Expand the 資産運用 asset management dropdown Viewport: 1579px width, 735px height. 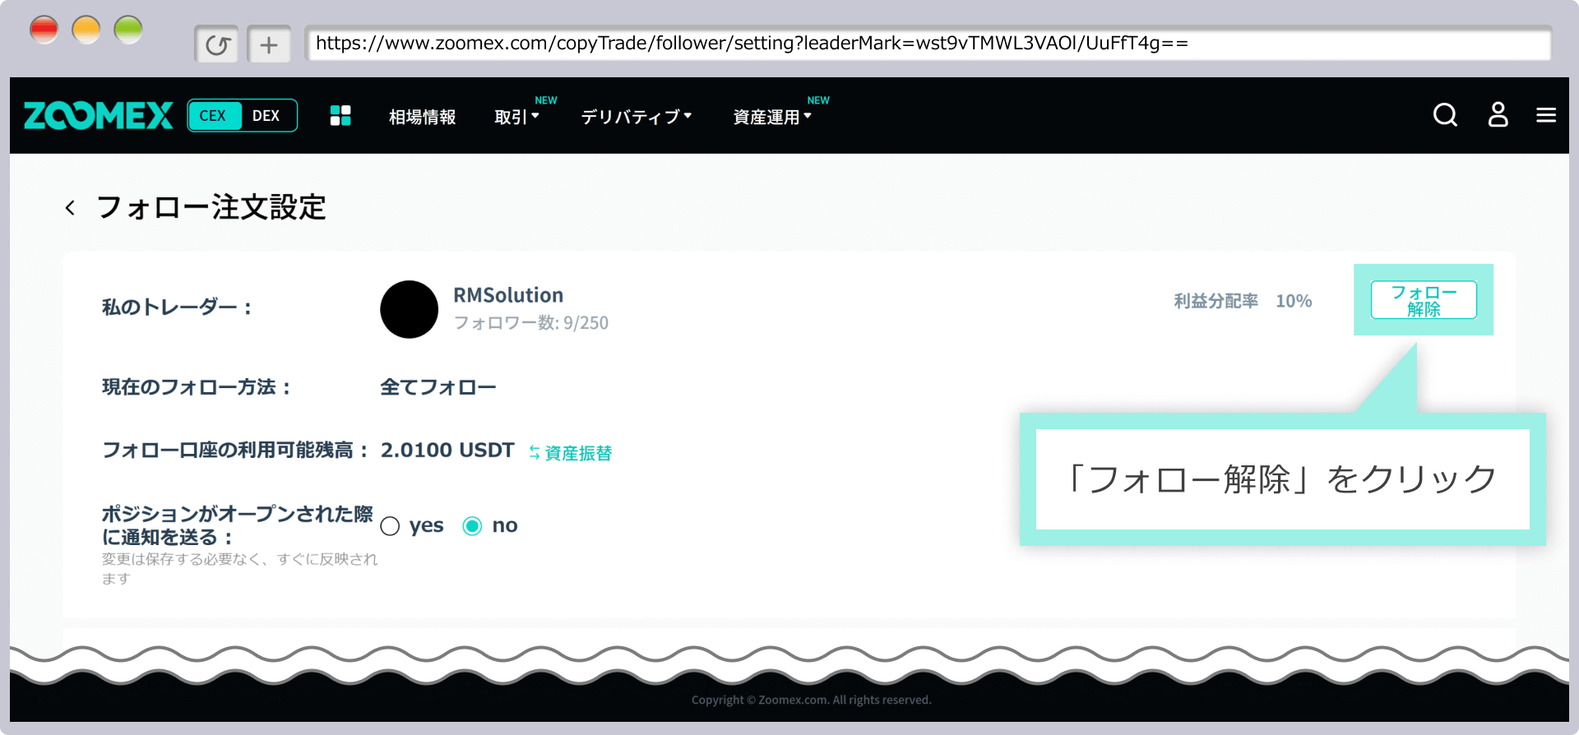coord(772,117)
